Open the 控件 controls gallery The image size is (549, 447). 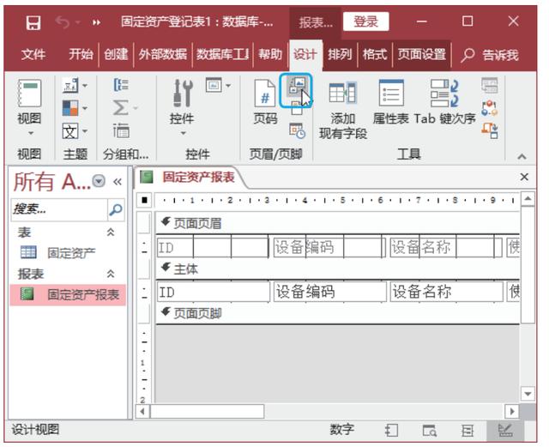click(183, 94)
